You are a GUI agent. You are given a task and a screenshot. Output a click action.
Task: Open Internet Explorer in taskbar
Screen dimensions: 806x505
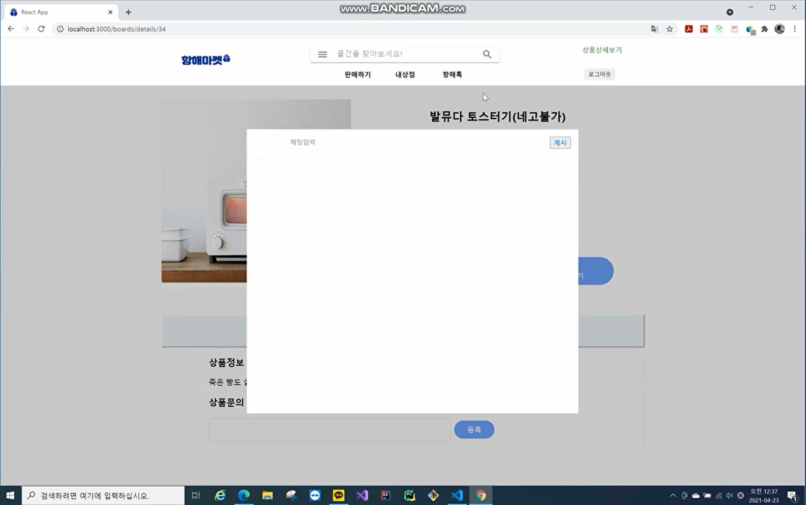220,495
